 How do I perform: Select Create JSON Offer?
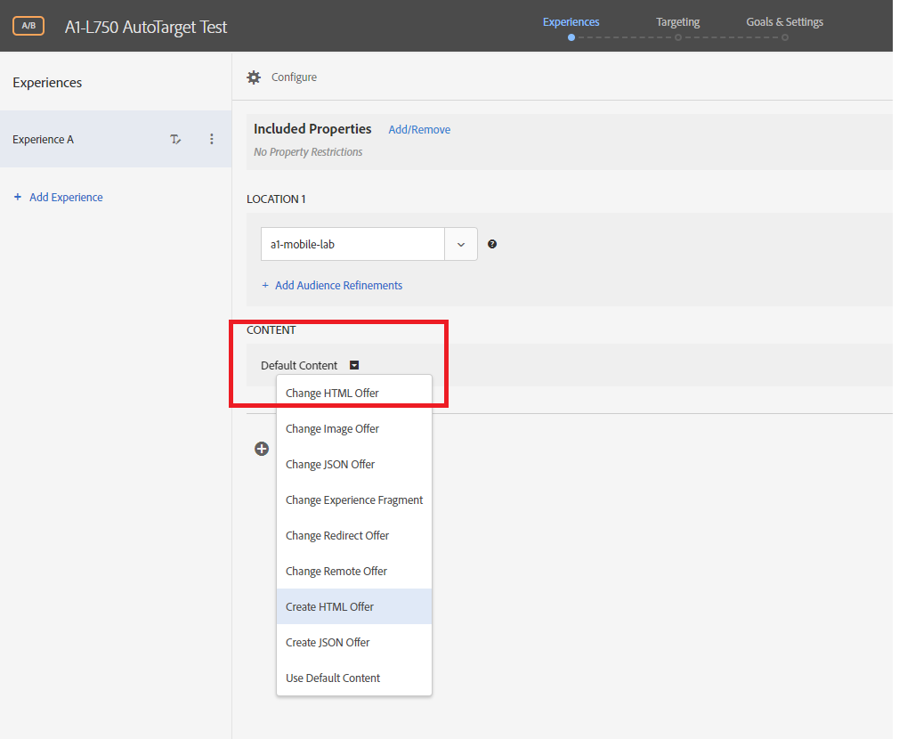[354, 642]
